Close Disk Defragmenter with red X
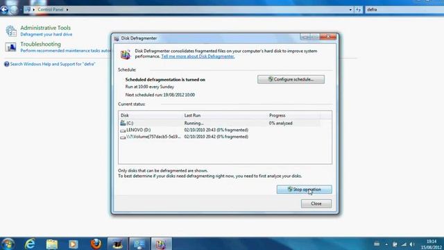 pyautogui.click(x=328, y=37)
